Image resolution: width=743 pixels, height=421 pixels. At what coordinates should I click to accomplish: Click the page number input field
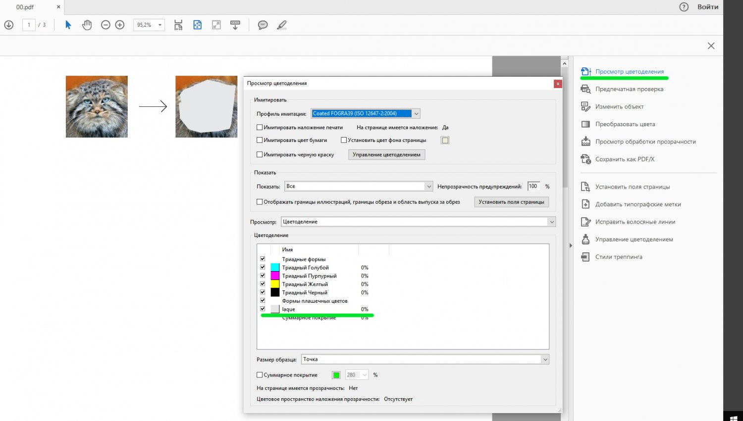click(x=29, y=25)
